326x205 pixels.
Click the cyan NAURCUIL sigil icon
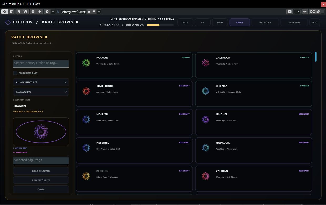pos(206,148)
